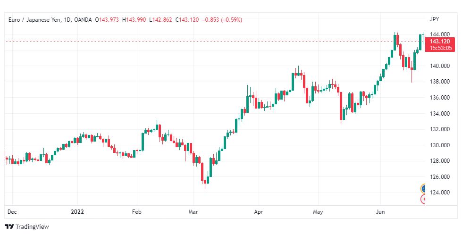Click the Japan flag event icon

423,199
